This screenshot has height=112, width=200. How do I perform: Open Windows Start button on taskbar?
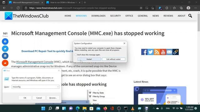pos(43,108)
